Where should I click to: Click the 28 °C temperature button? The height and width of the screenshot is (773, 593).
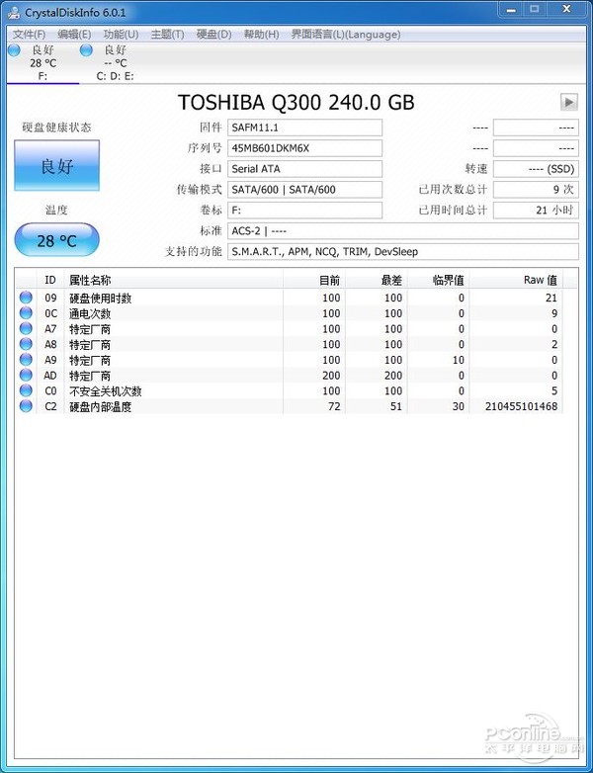coord(56,240)
